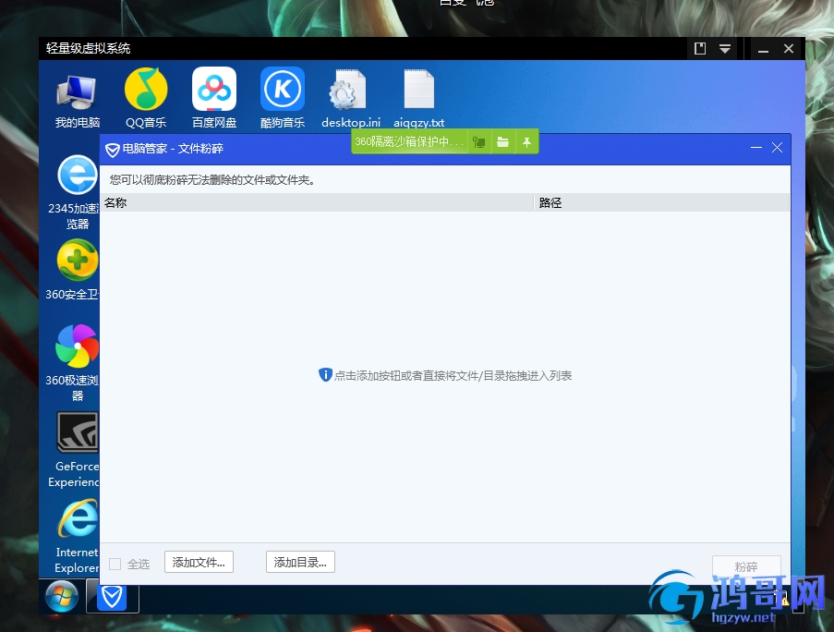Select the 电脑管家 shield taskbar button
This screenshot has height=632, width=834.
coord(113,598)
